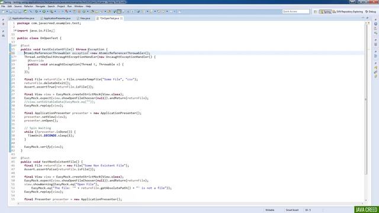The height and width of the screenshot is (213, 379).
Task: Click the Minimize editor area icon
Action: pos(363,18)
